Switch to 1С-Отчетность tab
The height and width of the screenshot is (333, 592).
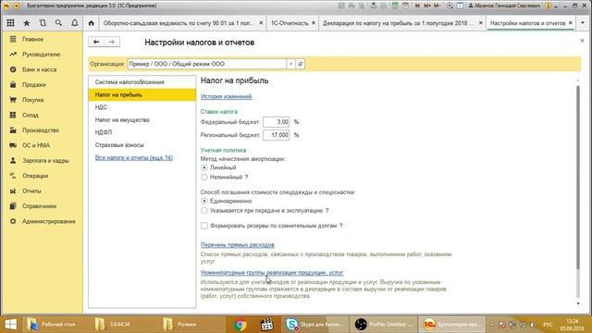pyautogui.click(x=290, y=23)
